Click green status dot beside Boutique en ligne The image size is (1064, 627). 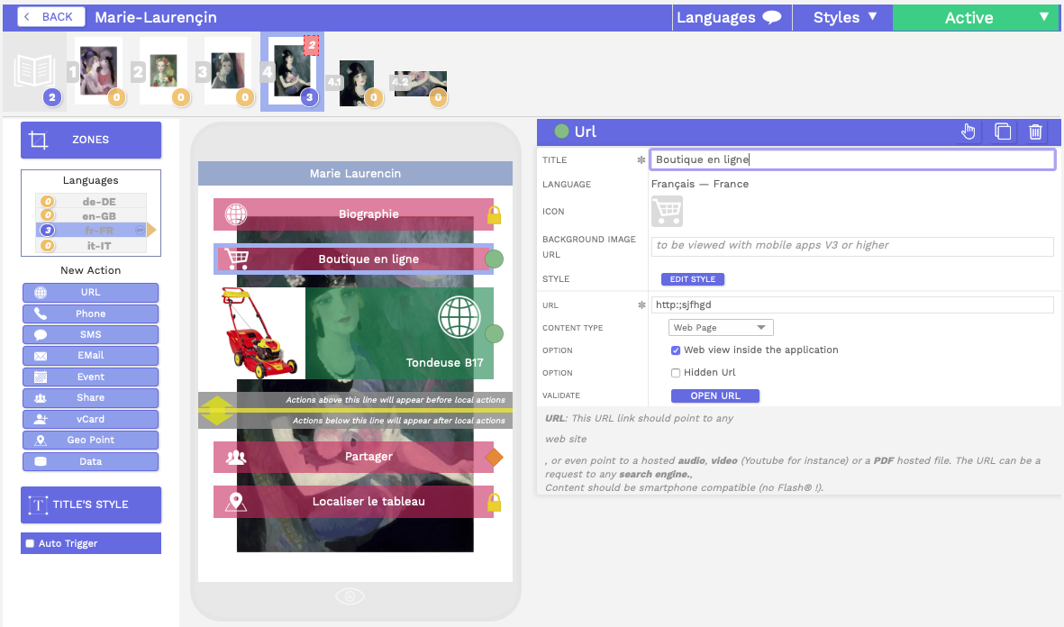[494, 259]
